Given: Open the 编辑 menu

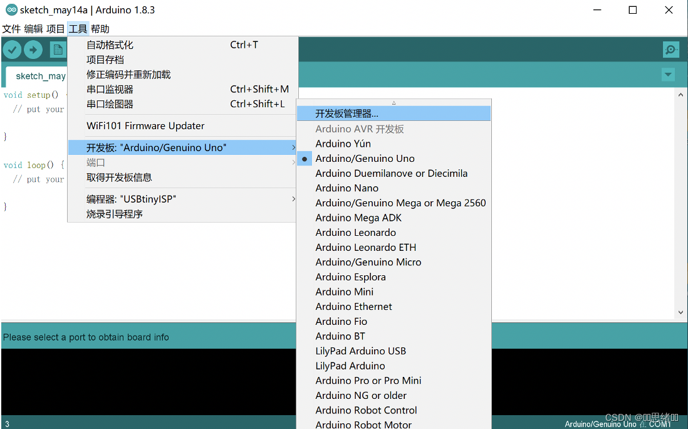Looking at the screenshot, I should [x=33, y=29].
